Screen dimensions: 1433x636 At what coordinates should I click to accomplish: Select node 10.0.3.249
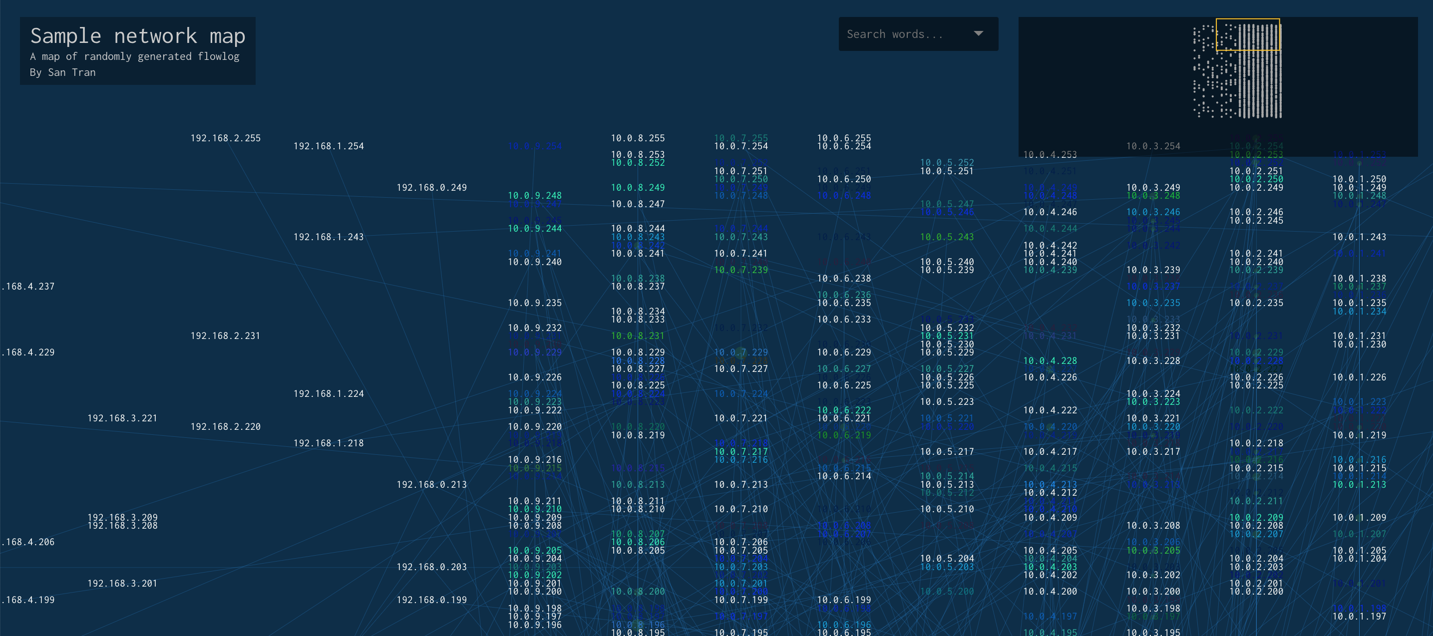tap(1152, 188)
